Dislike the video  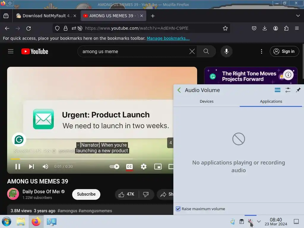146,194
